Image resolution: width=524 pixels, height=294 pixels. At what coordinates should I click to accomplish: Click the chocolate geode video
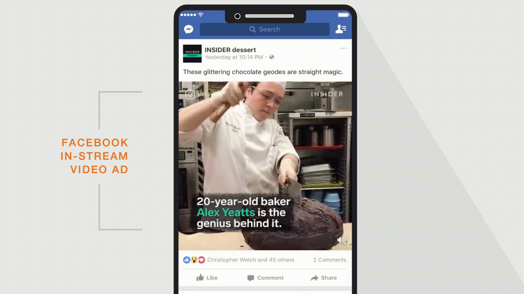(x=265, y=166)
